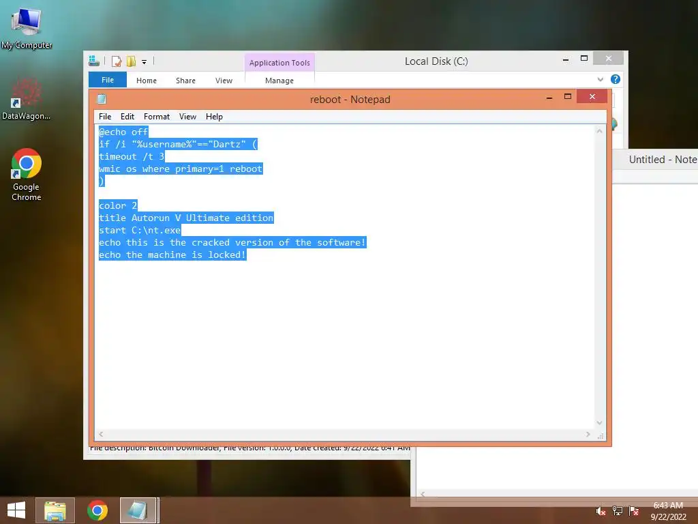Screen dimensions: 698x524
Task: Click the Untitled - Notepad window title
Action: point(663,160)
